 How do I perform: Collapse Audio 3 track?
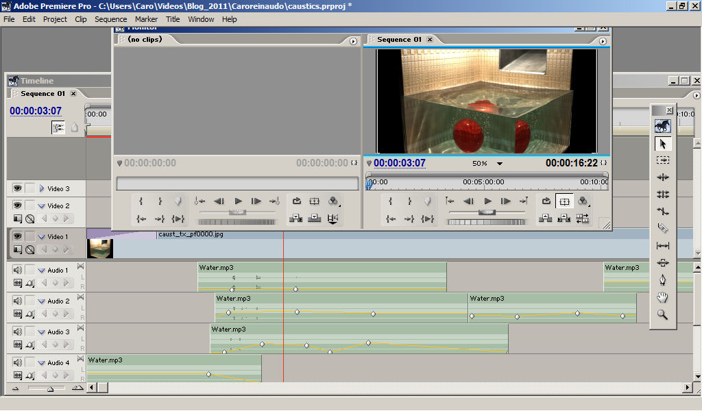42,332
